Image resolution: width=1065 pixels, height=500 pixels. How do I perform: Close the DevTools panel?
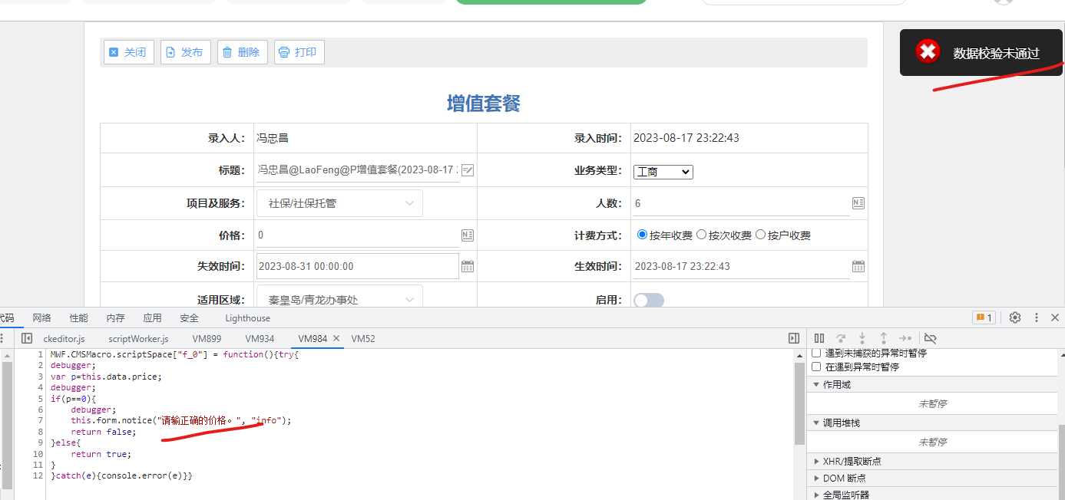(1055, 317)
